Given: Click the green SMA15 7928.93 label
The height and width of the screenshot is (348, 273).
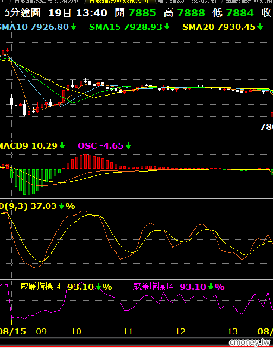Looking at the screenshot, I should [125, 27].
